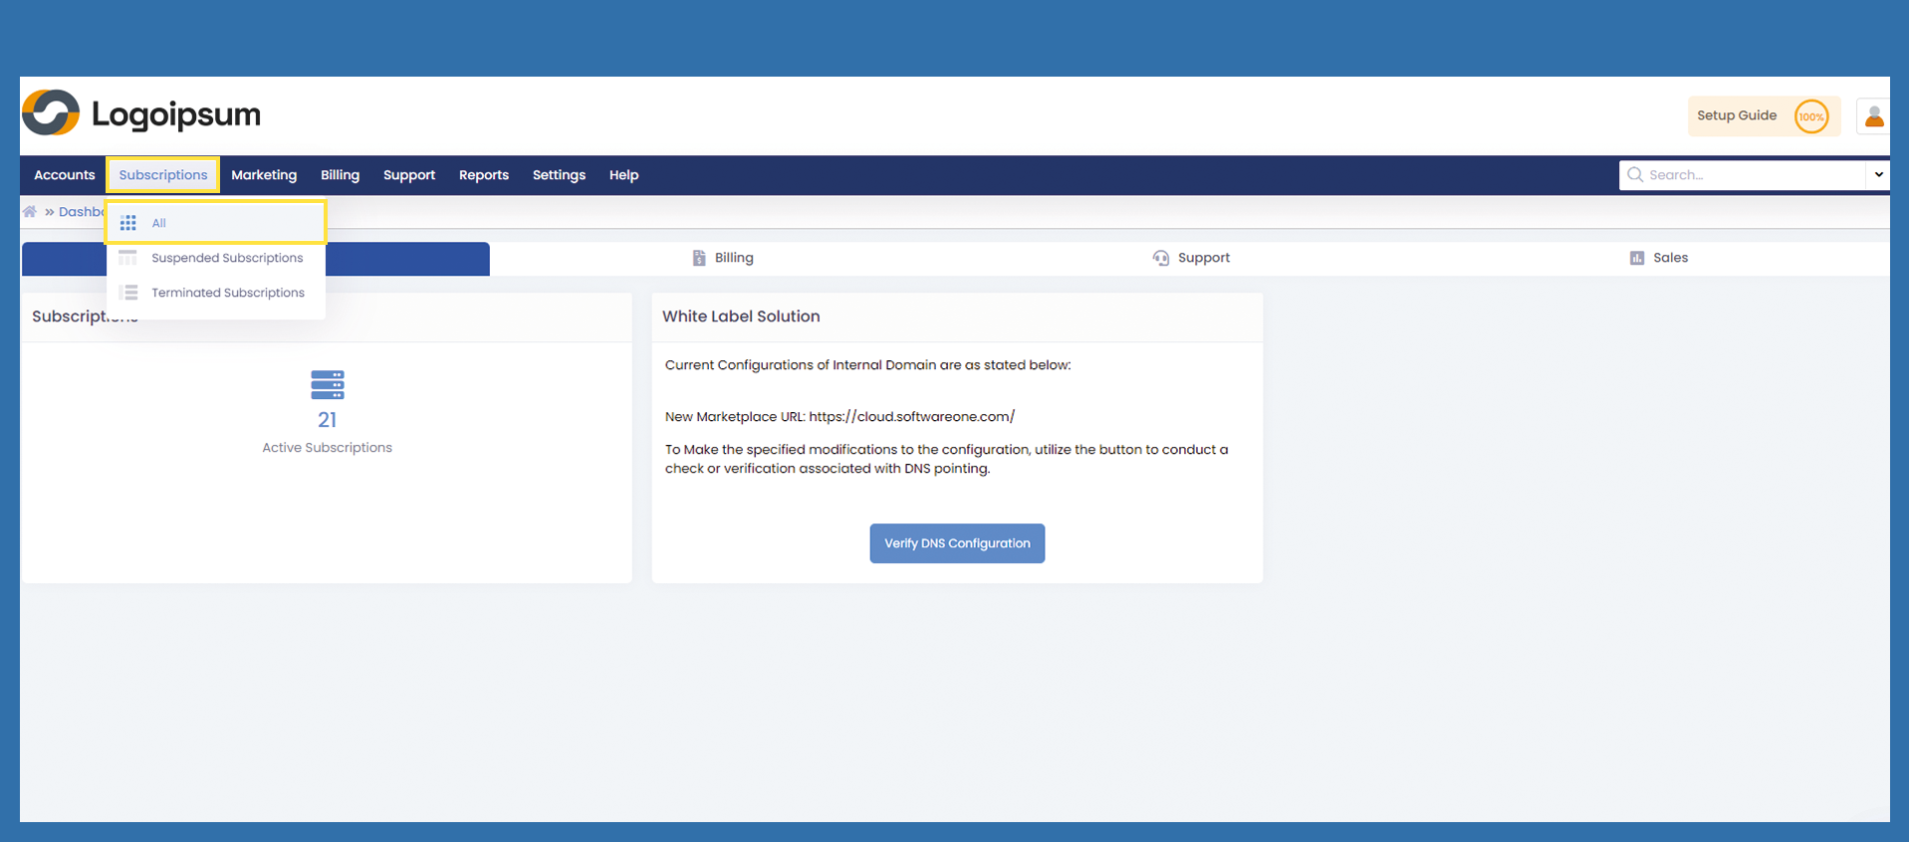Click the Support tab headset icon
Viewport: 1909px width, 842px height.
pyautogui.click(x=1160, y=258)
